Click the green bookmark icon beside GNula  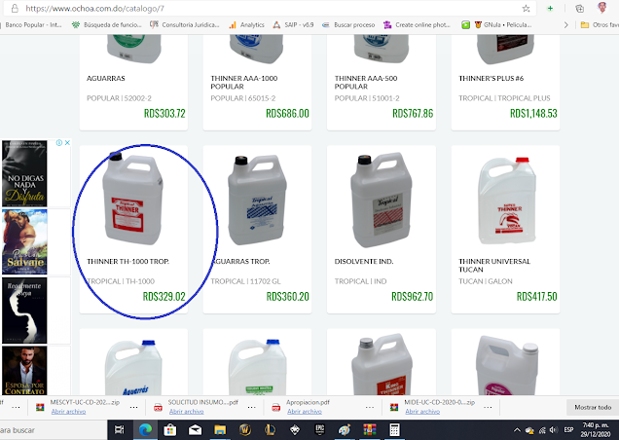point(466,25)
